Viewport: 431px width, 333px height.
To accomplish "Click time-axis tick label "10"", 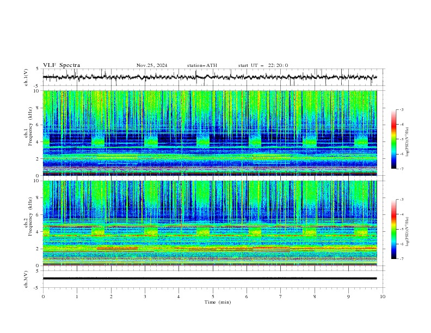I will pyautogui.click(x=383, y=297).
